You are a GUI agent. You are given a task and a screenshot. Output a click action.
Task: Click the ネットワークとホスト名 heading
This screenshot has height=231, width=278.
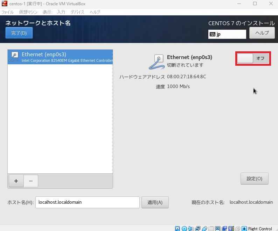pyautogui.click(x=38, y=23)
